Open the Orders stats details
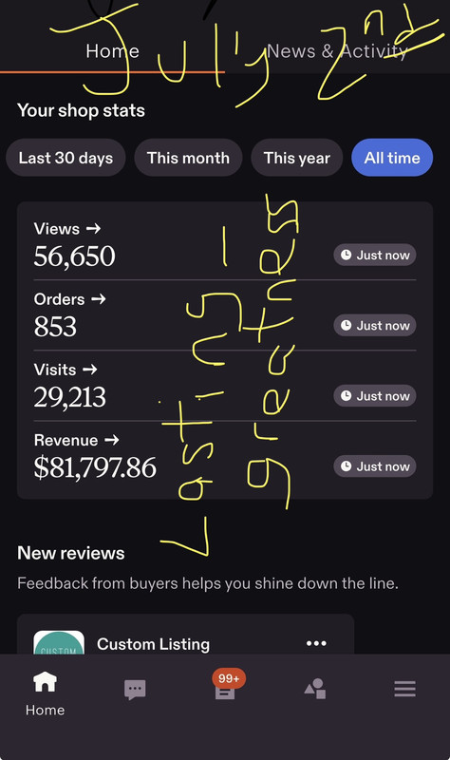The width and height of the screenshot is (450, 760). [x=69, y=315]
